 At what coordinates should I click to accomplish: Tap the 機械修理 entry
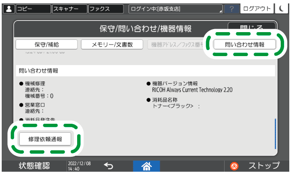point(35,84)
